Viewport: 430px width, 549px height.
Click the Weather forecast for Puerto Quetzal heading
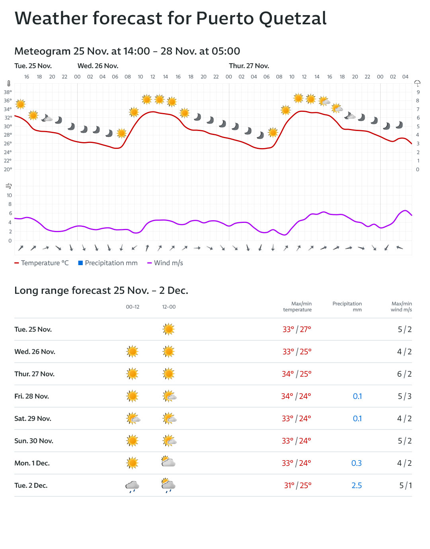(x=170, y=18)
